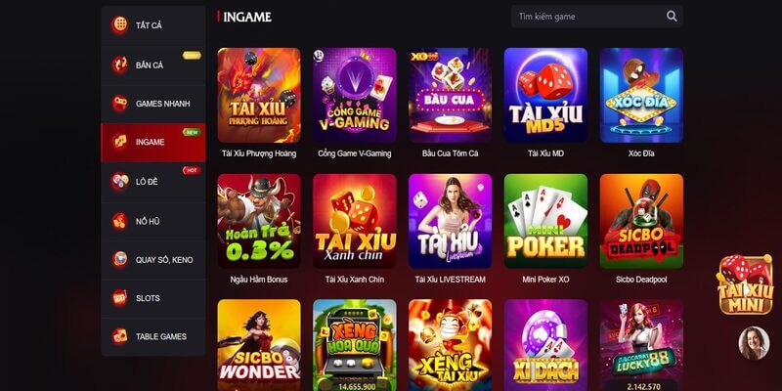Play the Bầu Cua Tôm Cá game
782x391 pixels.
pyautogui.click(x=451, y=95)
